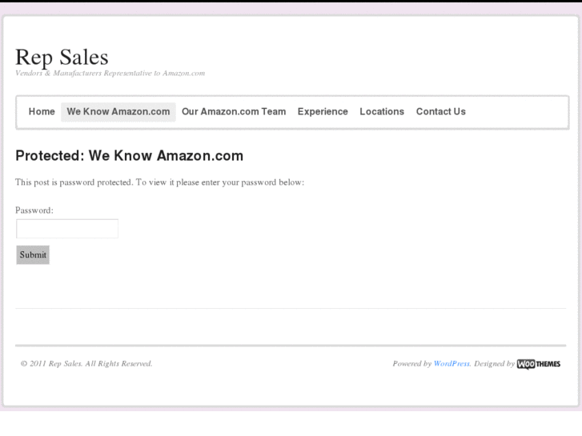The width and height of the screenshot is (582, 436).
Task: Go to the Experience page
Action: tap(323, 112)
